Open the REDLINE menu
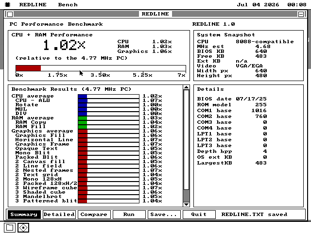 pyautogui.click(x=33, y=4)
